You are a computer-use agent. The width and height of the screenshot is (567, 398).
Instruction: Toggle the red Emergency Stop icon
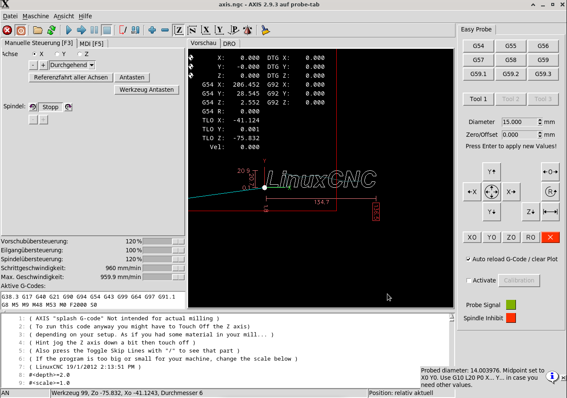[7, 30]
